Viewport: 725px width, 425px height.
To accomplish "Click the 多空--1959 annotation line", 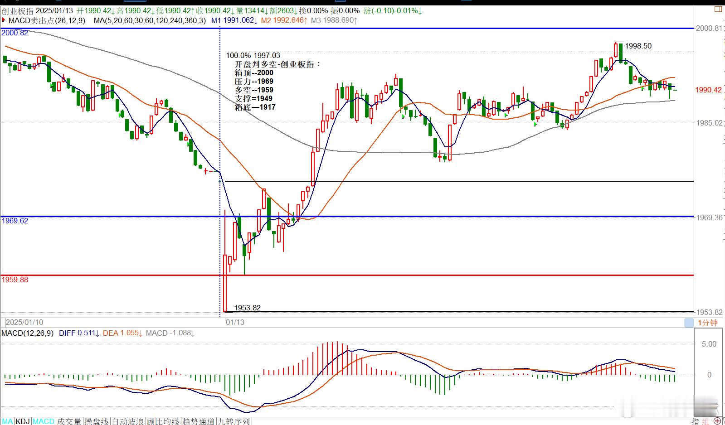I will 254,90.
